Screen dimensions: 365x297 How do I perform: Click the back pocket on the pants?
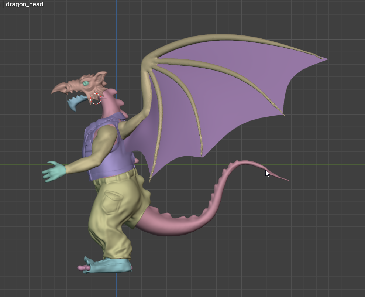[112, 202]
